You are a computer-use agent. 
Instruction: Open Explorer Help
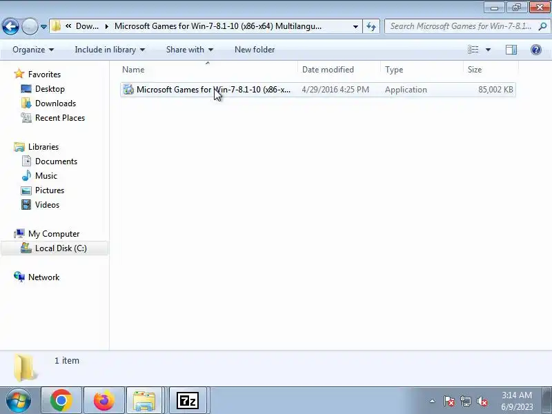click(x=536, y=50)
